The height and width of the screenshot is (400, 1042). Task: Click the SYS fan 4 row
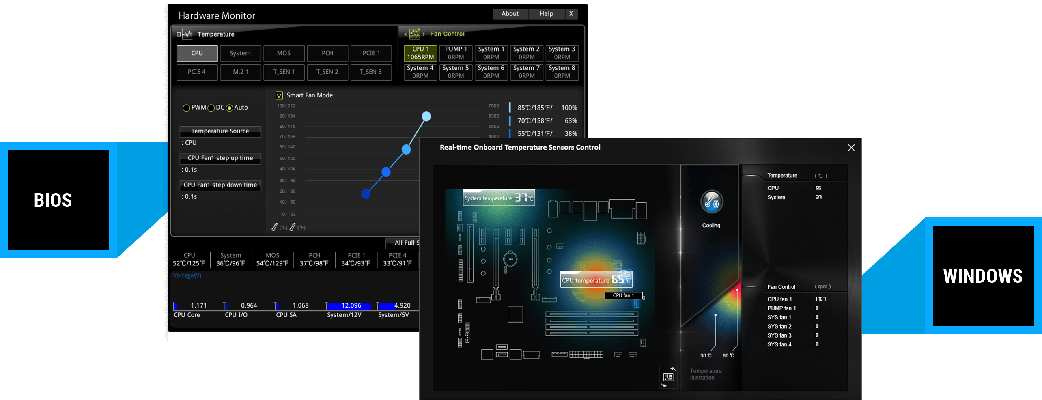(x=793, y=345)
